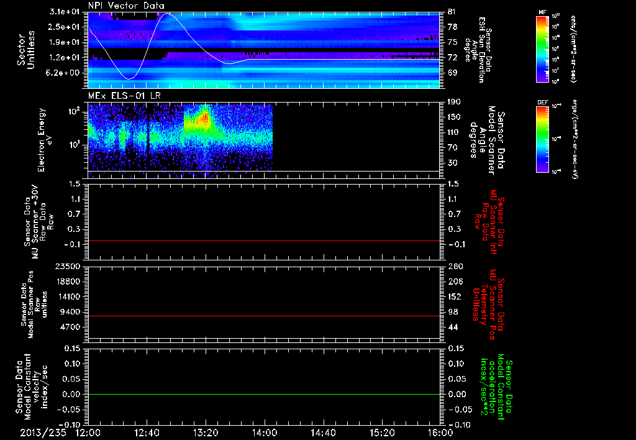
Task: Click the red hot spot in ELS spectrogram
Action: click(205, 117)
